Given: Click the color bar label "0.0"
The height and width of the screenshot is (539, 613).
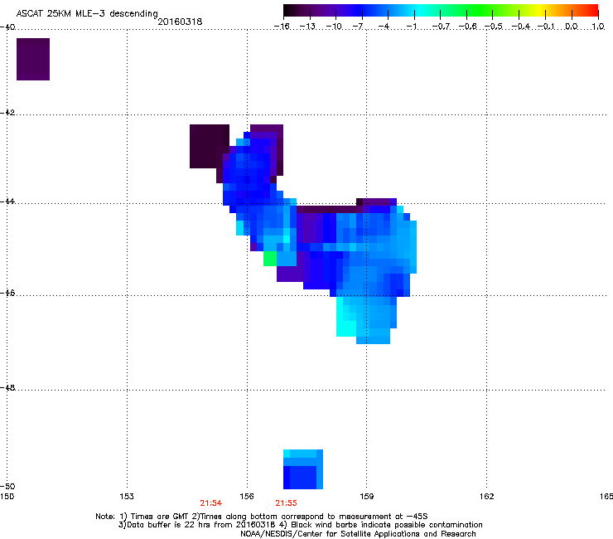Looking at the screenshot, I should pyautogui.click(x=572, y=27).
